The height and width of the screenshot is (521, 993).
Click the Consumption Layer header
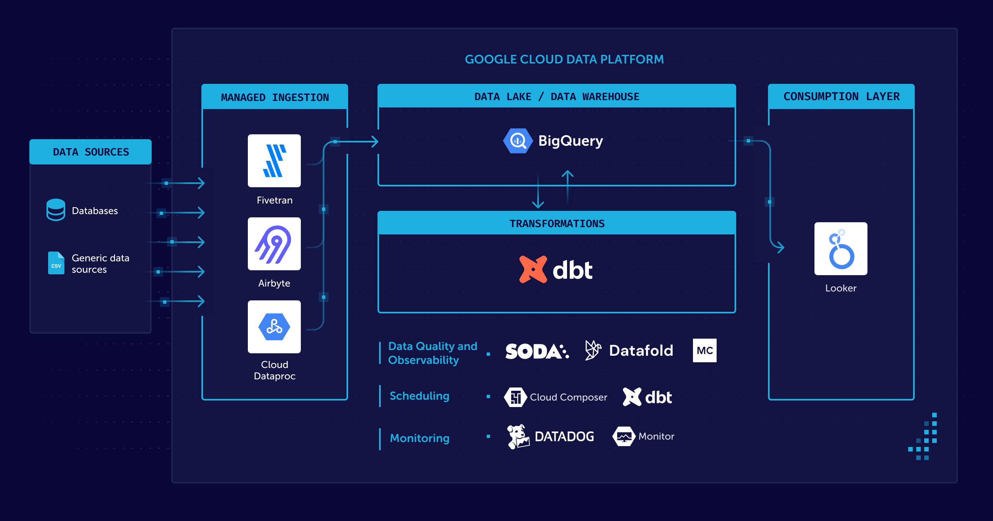click(841, 96)
